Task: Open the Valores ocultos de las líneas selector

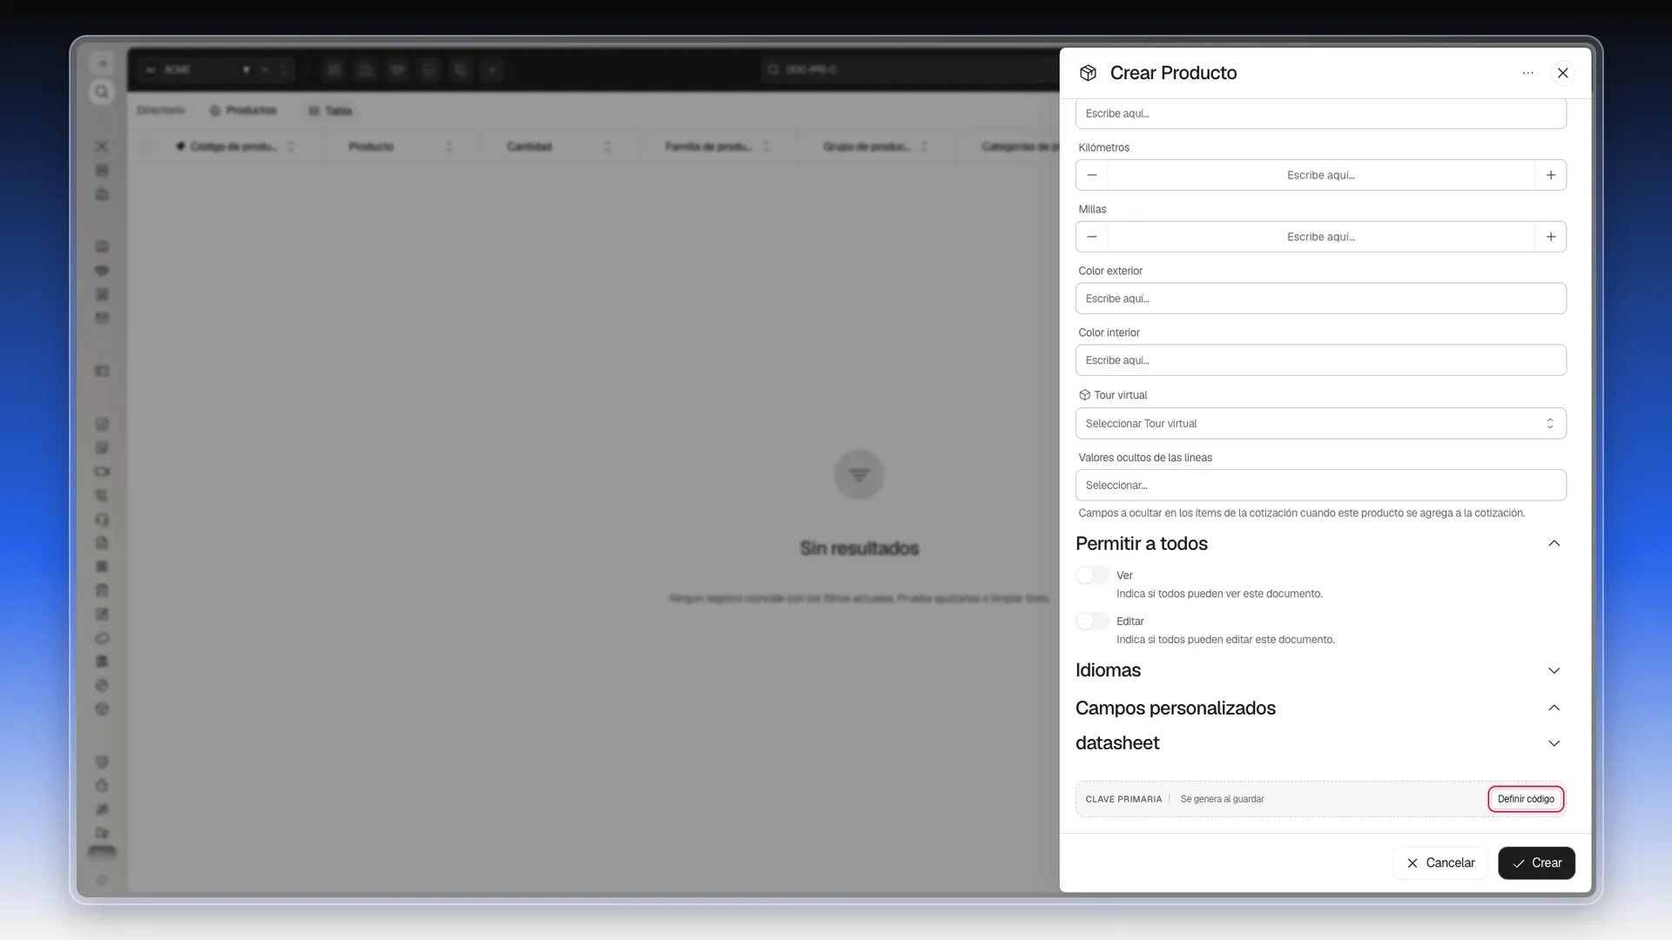Action: click(x=1321, y=486)
